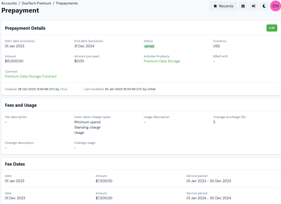The width and height of the screenshot is (281, 204).
Task: Open the Recents menu
Action: point(223,6)
